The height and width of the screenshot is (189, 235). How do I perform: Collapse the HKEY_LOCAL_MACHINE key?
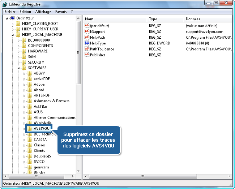coord(13,35)
